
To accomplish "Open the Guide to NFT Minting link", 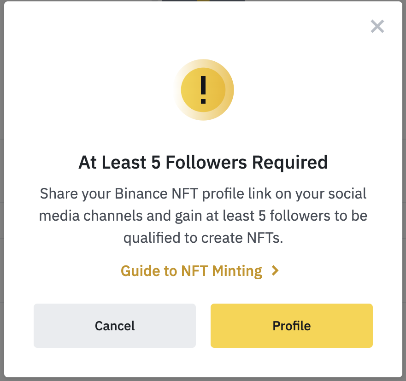I will (x=200, y=271).
